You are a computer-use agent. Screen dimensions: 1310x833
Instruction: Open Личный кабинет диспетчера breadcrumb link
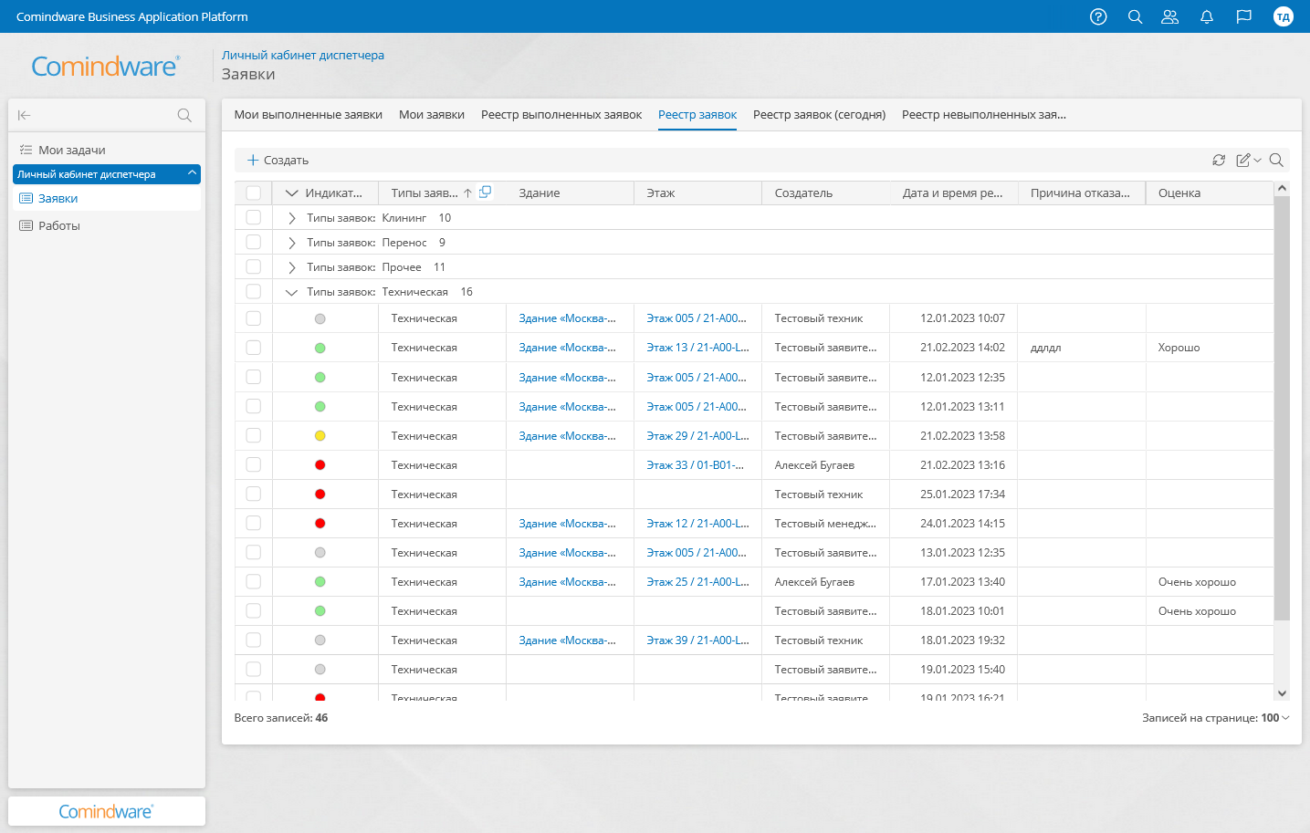pyautogui.click(x=303, y=55)
